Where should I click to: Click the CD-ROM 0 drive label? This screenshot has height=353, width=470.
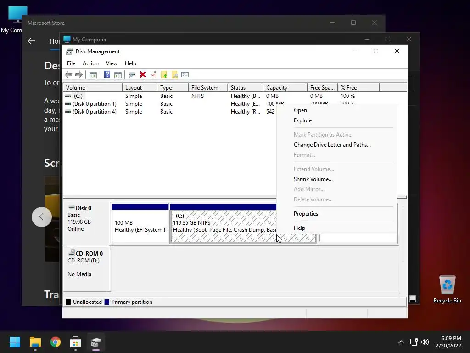click(x=89, y=253)
